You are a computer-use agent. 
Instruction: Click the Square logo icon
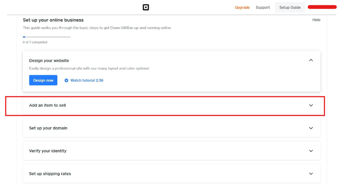(146, 7)
